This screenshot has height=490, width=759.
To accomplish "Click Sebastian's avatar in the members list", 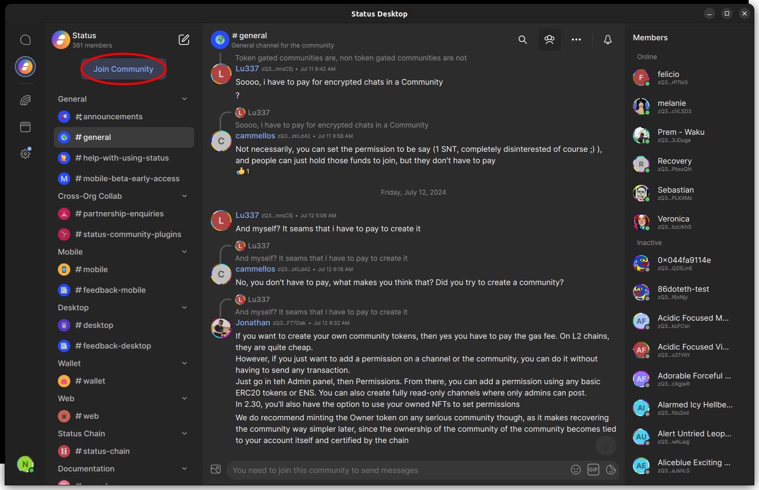I will 641,193.
